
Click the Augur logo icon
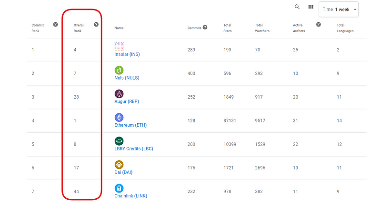[119, 93]
